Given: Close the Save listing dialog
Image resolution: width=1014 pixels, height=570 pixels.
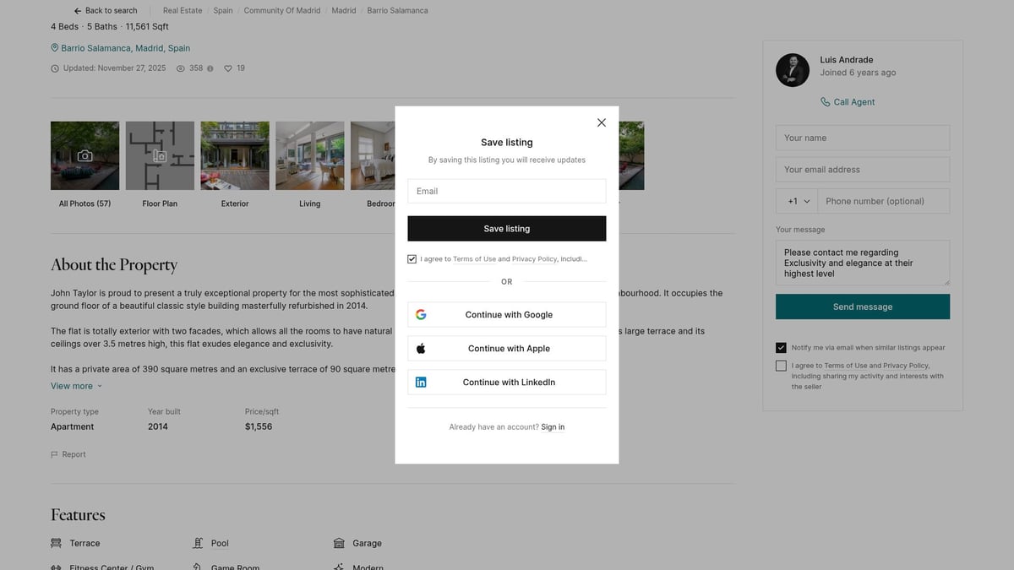Looking at the screenshot, I should click(602, 122).
